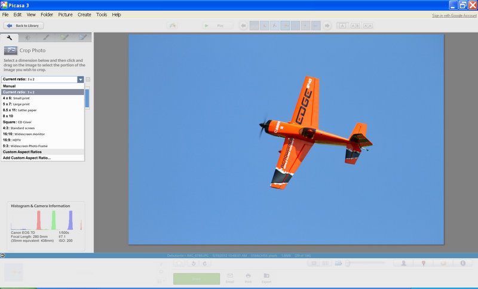This screenshot has height=289, width=478.
Task: Open the Tuning tab with sun icon
Action: pos(28,37)
